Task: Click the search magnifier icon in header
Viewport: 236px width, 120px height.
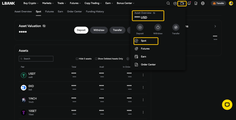Action: 168,3
